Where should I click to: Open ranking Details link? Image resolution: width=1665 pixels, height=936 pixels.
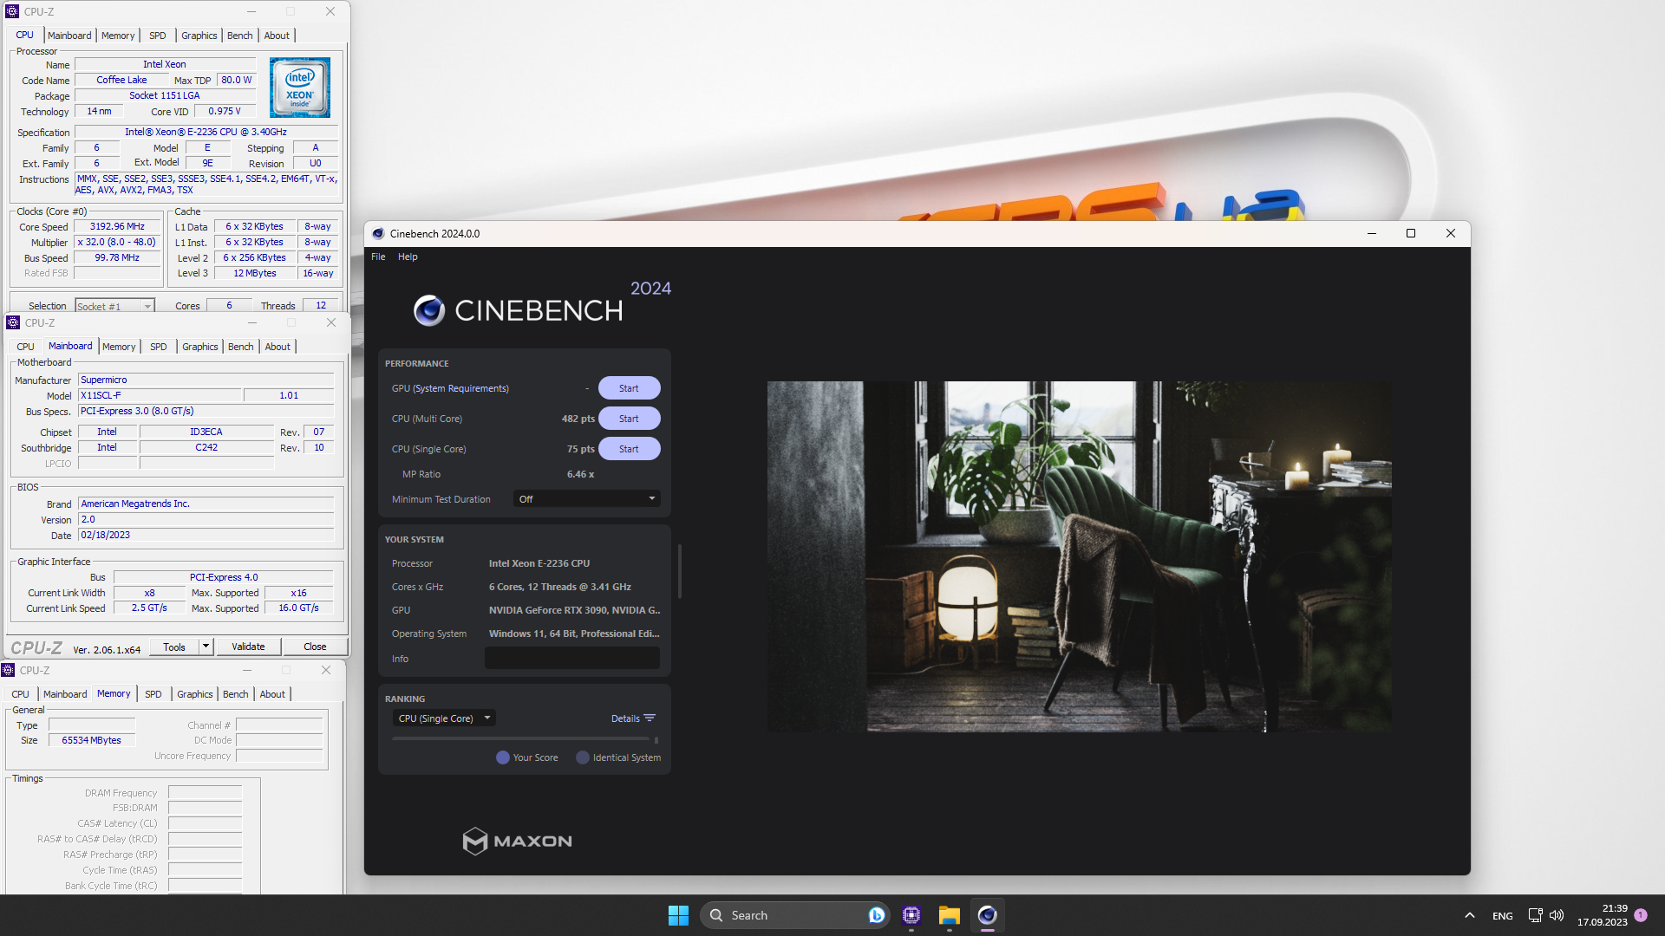pyautogui.click(x=625, y=718)
